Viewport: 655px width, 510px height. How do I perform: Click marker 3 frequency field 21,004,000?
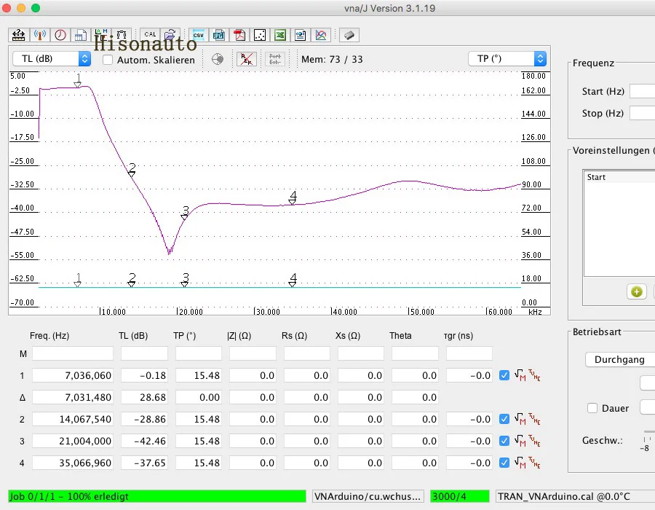click(x=73, y=441)
